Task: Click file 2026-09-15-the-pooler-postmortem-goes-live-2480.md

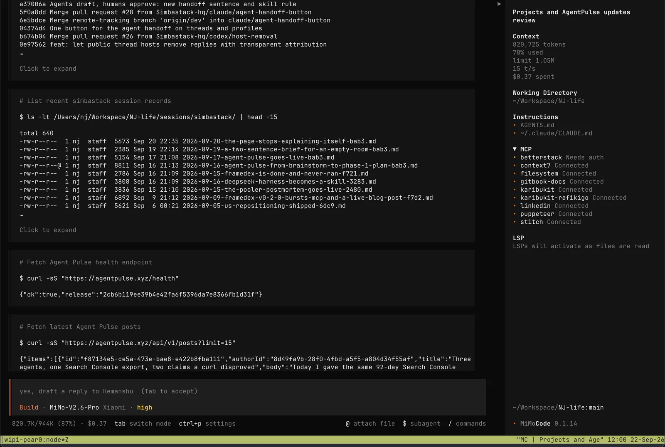Action: (x=278, y=190)
